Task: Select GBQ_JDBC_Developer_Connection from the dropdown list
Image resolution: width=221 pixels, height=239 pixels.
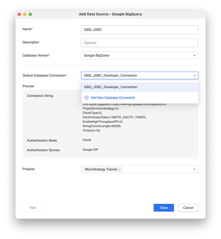Action: click(110, 87)
